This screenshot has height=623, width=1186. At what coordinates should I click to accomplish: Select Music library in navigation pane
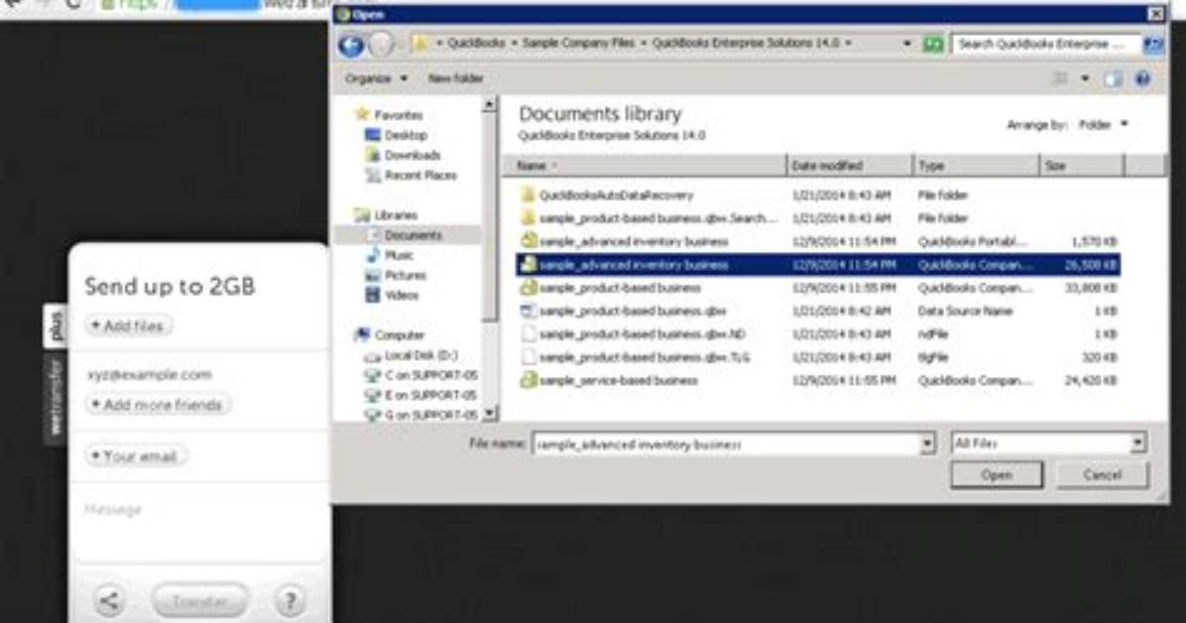point(399,255)
